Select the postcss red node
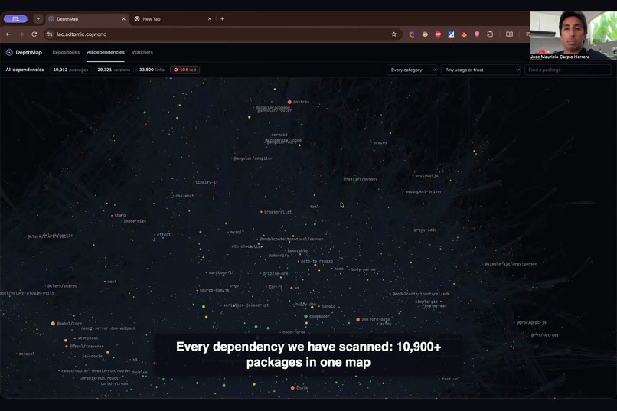617x411 pixels. (289, 102)
